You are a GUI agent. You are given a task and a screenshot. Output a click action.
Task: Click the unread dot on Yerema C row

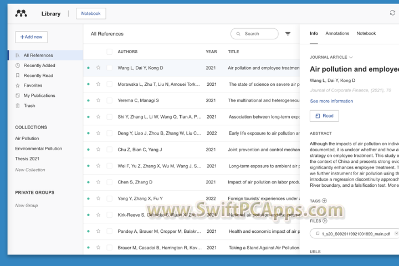tap(88, 100)
